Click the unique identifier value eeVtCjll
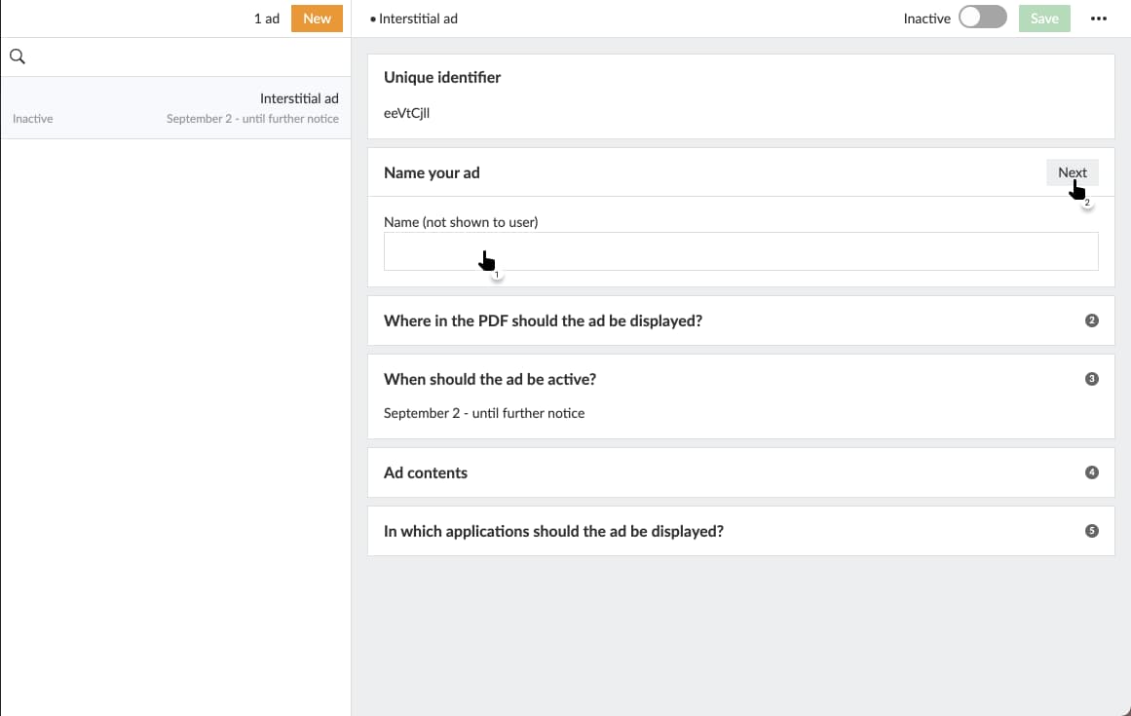 coord(406,113)
